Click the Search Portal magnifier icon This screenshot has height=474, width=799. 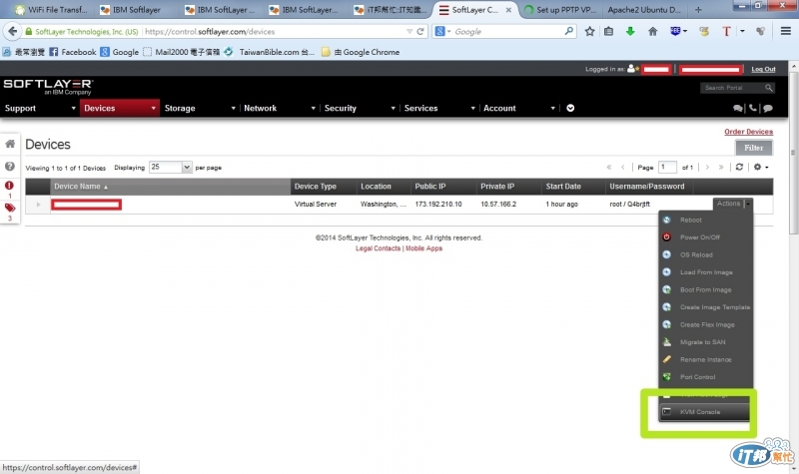click(x=768, y=88)
